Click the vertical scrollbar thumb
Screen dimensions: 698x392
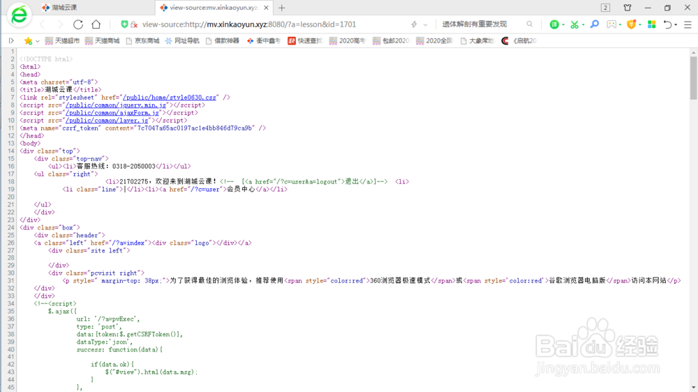pos(694,78)
